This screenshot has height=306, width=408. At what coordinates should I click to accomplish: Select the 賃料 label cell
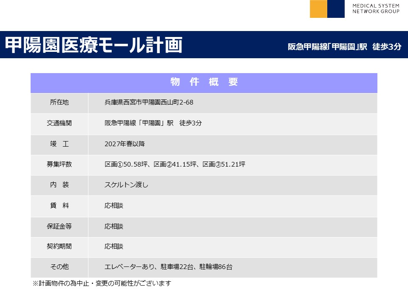click(59, 207)
